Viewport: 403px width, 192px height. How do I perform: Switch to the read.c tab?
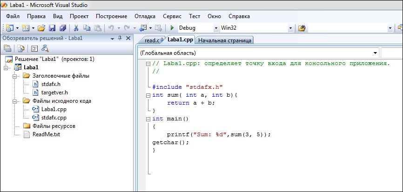pos(153,40)
